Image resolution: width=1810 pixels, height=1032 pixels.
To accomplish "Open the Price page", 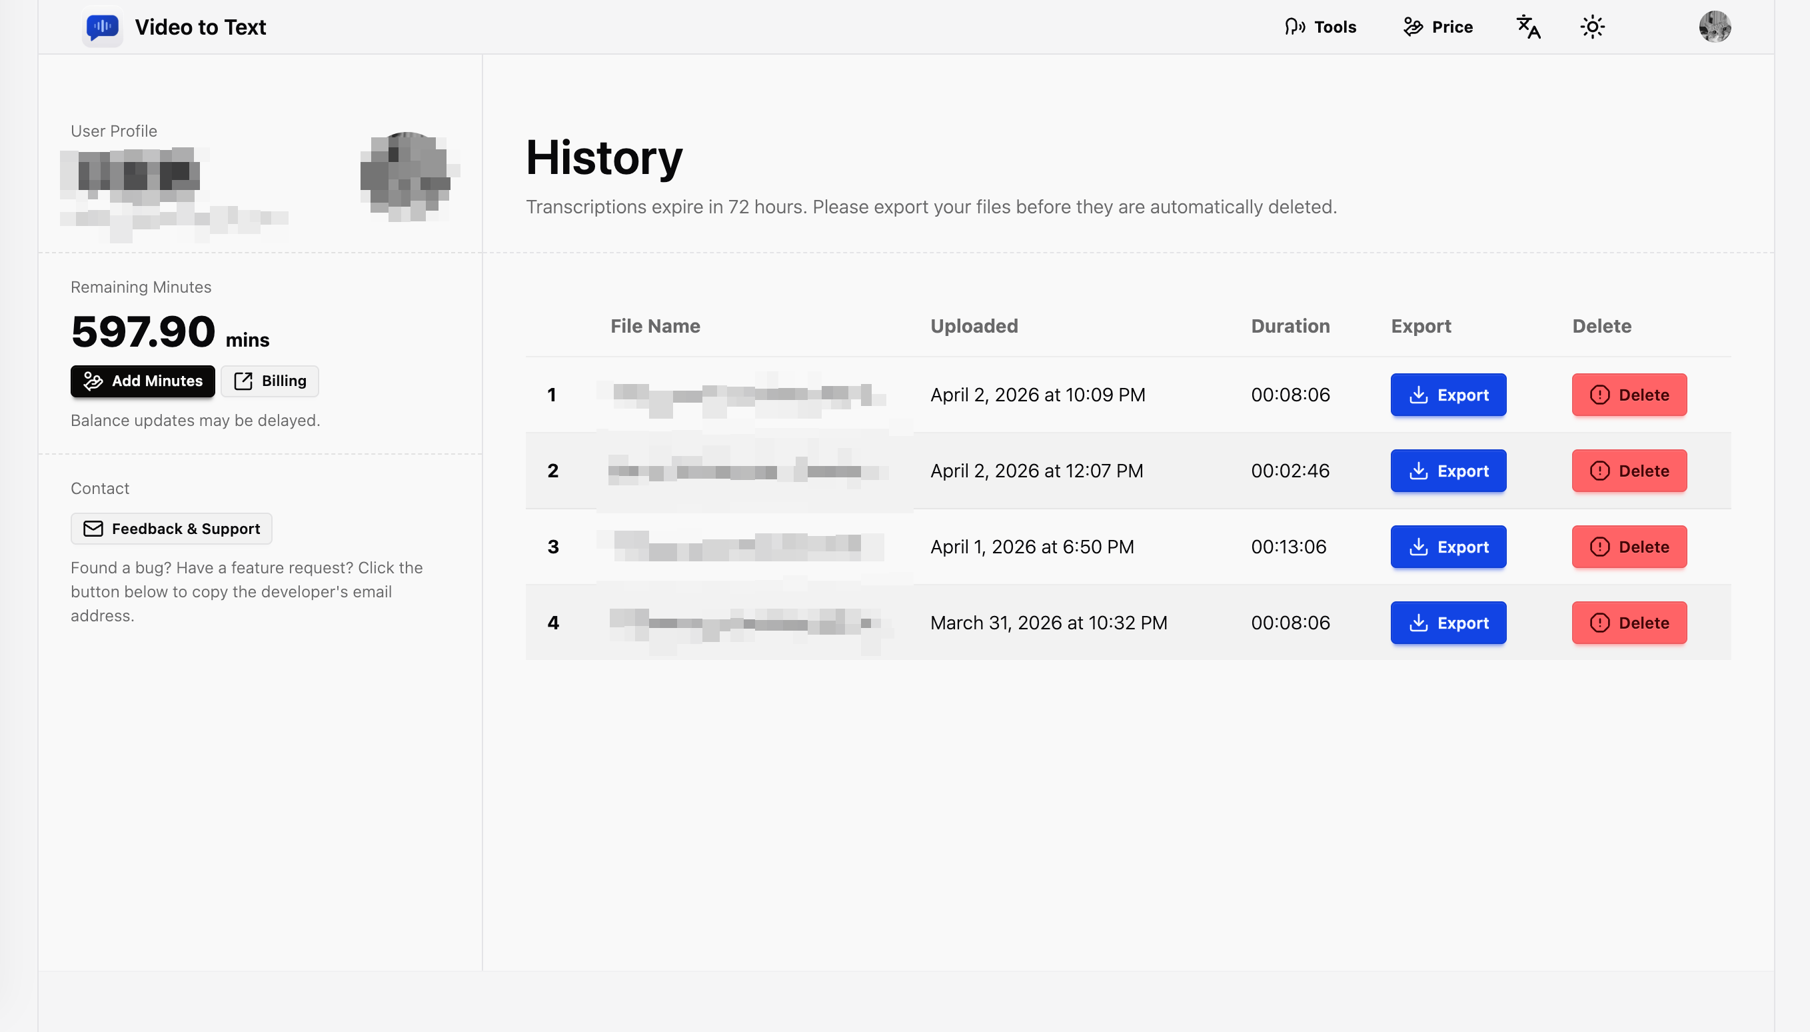I will (x=1438, y=27).
